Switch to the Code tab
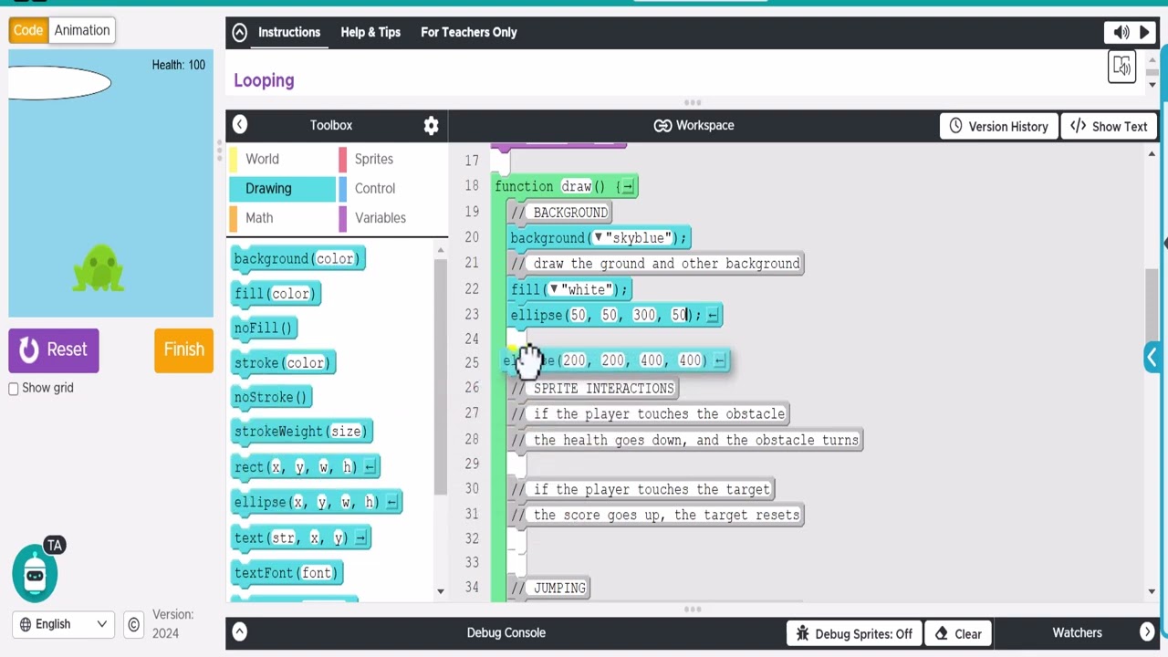Viewport: 1168px width, 657px height. click(x=27, y=30)
